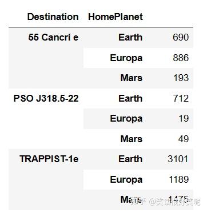Select the TRAPPIST-1e row label
Image resolution: width=207 pixels, height=213 pixels.
pos(49,159)
